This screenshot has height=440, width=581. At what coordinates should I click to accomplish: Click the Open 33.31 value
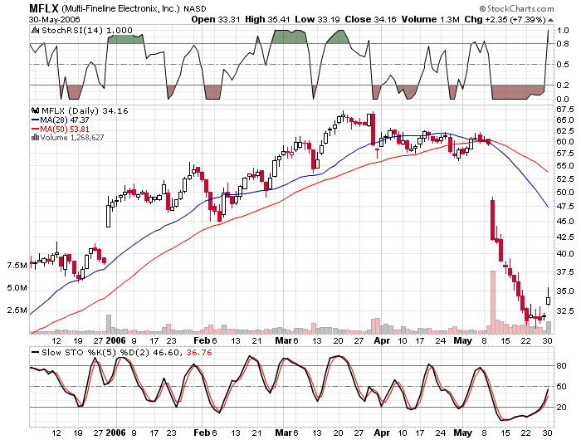click(216, 20)
